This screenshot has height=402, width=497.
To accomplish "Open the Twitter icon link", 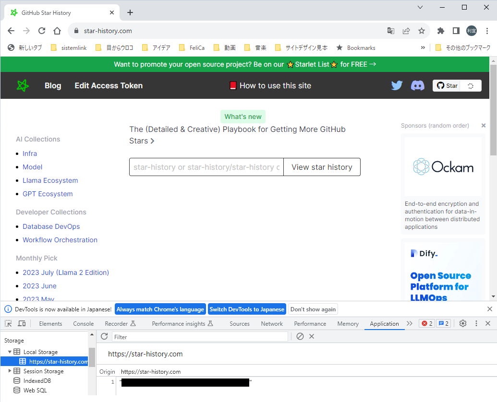I will (397, 85).
